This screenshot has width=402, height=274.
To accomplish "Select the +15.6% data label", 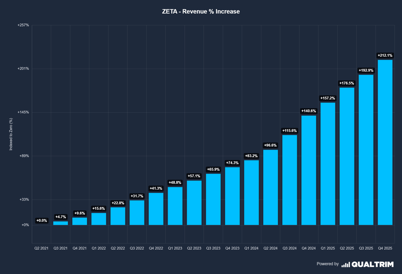I will click(x=98, y=208).
